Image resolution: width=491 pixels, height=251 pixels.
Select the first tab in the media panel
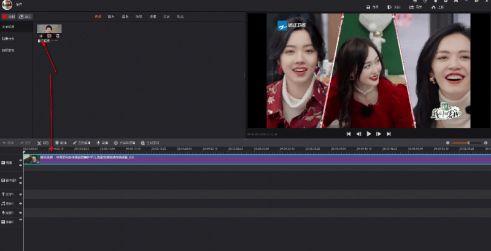tap(97, 17)
